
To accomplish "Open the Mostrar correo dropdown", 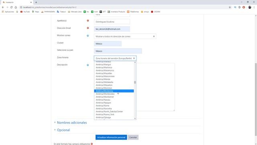I will coord(125,36).
